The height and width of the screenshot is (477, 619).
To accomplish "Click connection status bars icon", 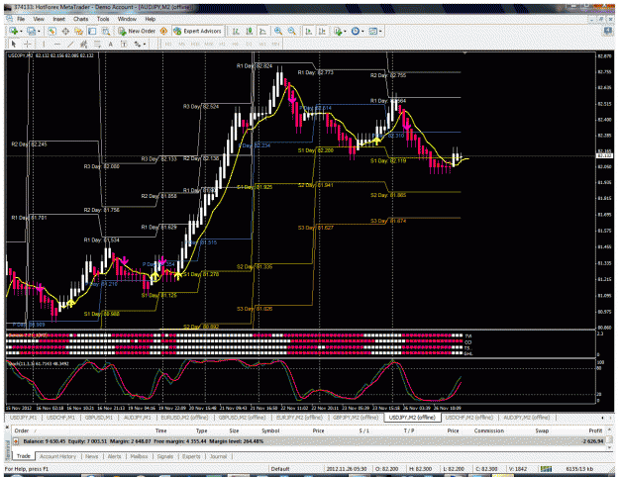I will 546,469.
